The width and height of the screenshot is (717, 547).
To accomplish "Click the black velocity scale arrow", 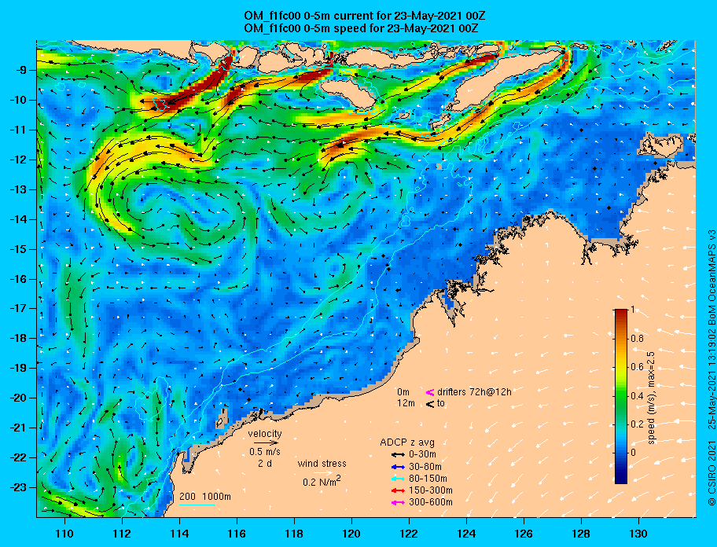I will [266, 442].
